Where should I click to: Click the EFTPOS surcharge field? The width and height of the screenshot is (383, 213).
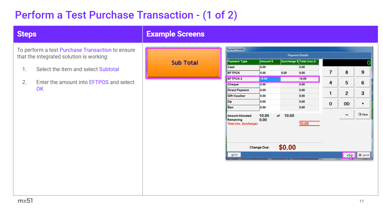tap(289, 73)
